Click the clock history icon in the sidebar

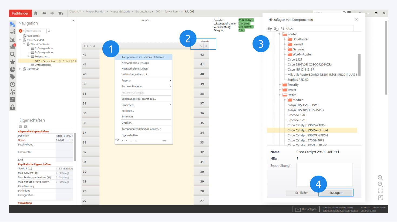pos(12,85)
